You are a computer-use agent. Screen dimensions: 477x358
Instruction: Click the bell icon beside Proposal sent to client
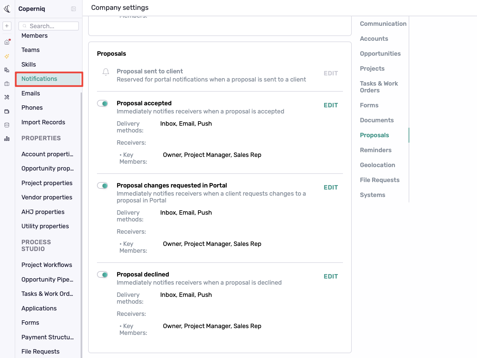click(x=106, y=72)
